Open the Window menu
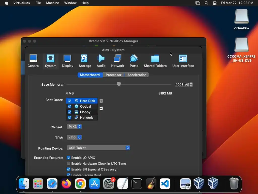Screen dimensions: 258x194 70,3
